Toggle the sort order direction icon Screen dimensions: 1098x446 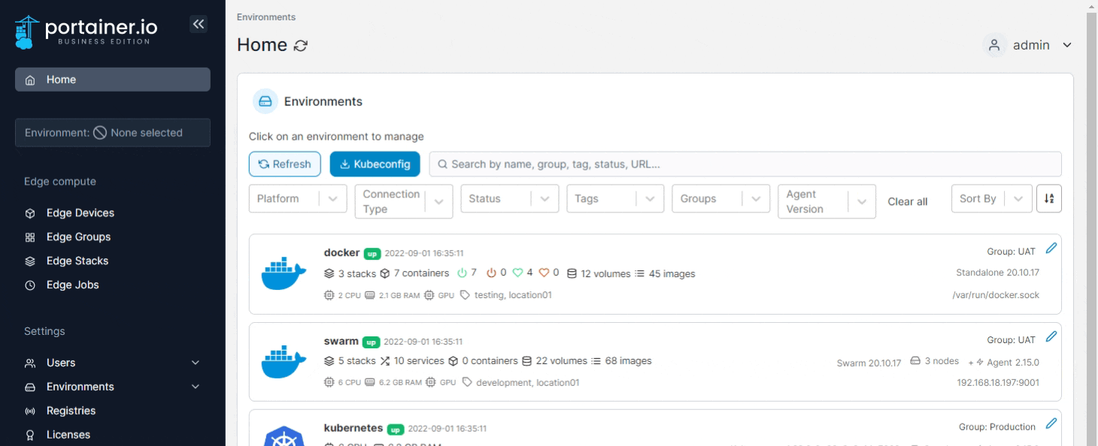click(x=1049, y=199)
